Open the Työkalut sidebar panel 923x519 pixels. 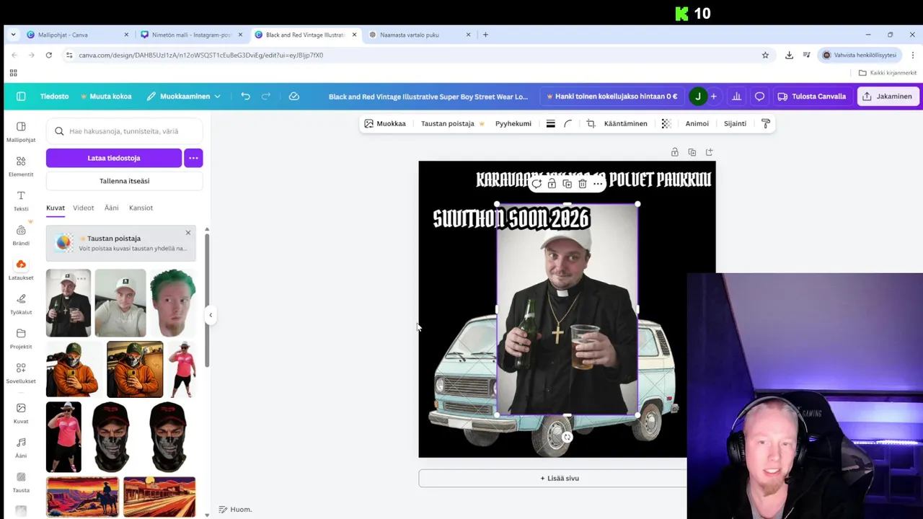[x=21, y=304]
